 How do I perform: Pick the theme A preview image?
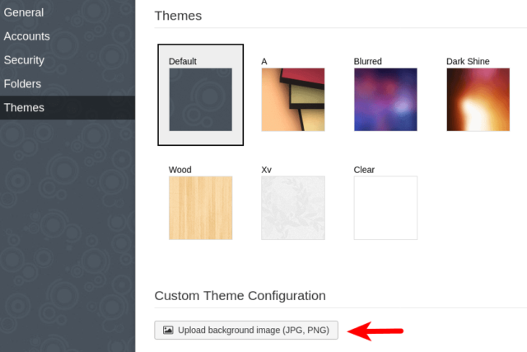click(x=293, y=100)
